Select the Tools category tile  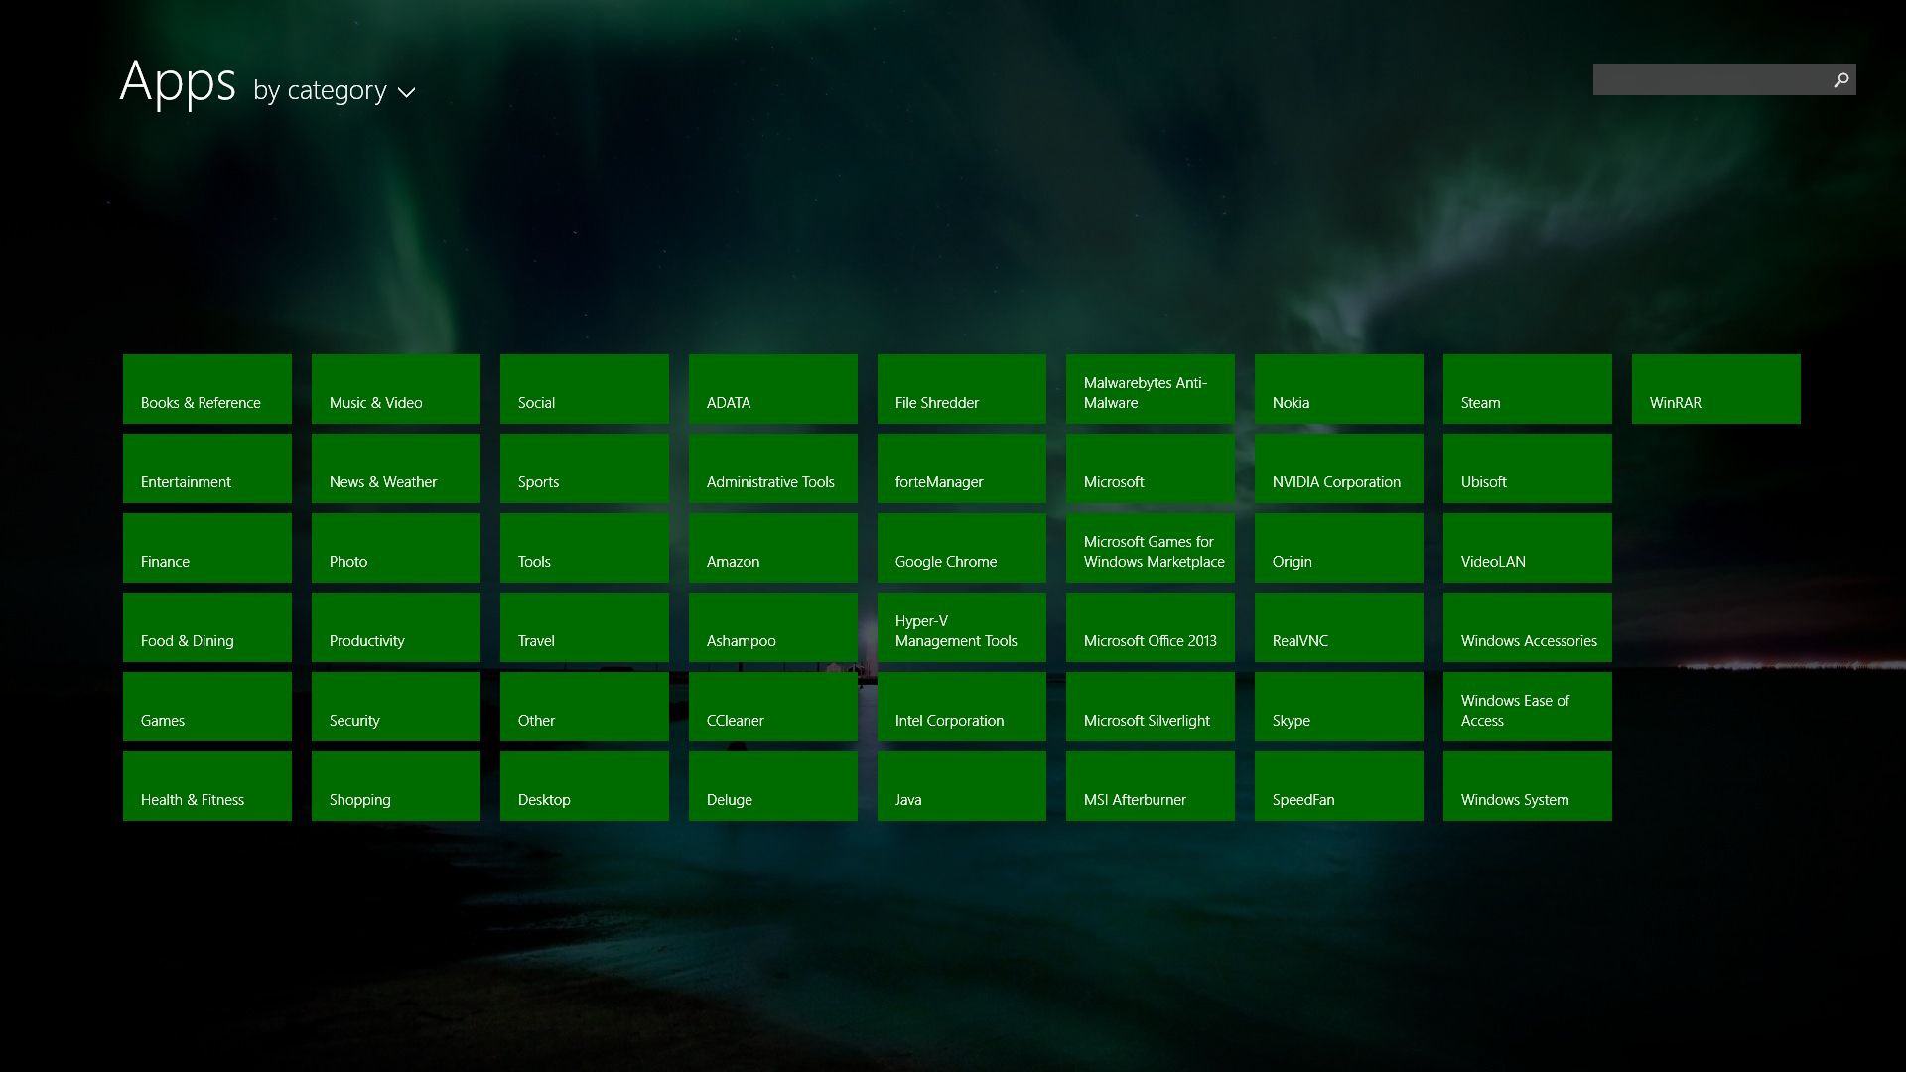(x=585, y=548)
